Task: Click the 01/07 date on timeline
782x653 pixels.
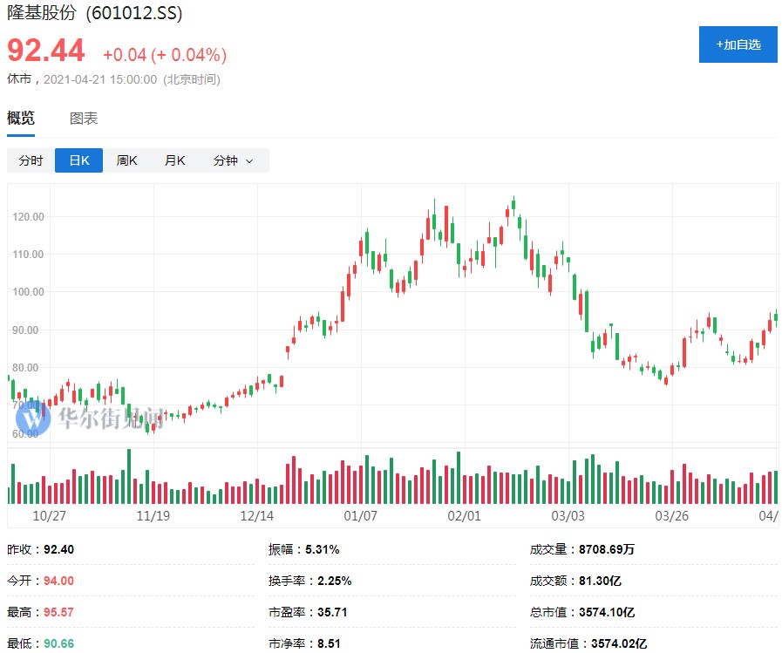Action: click(x=360, y=515)
